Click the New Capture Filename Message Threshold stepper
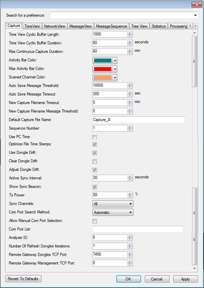Viewport: 204px width, 288px height. tap(130, 111)
